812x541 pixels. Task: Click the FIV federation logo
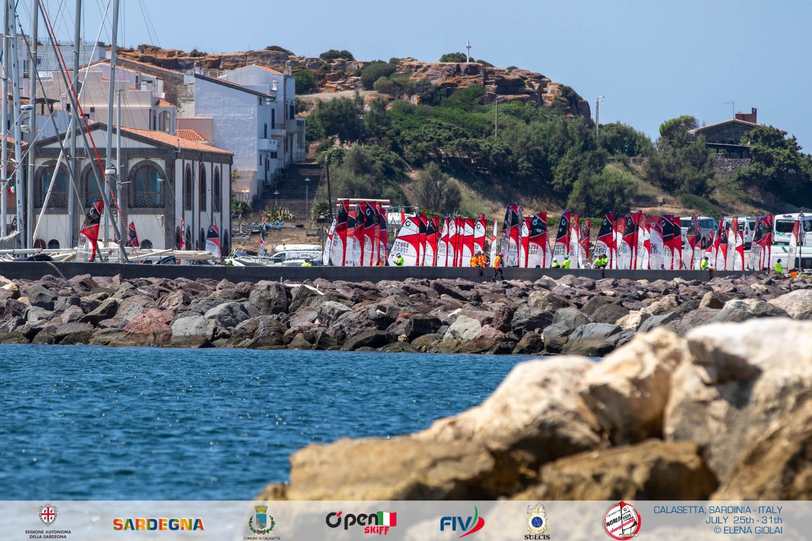click(x=462, y=522)
